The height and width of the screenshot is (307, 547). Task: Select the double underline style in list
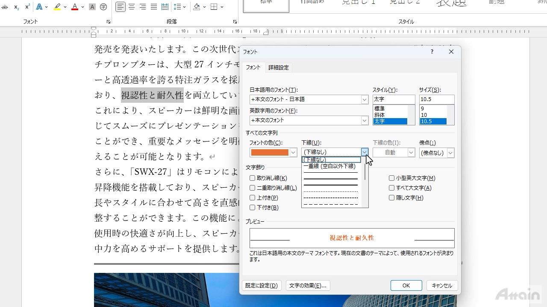coord(330,179)
